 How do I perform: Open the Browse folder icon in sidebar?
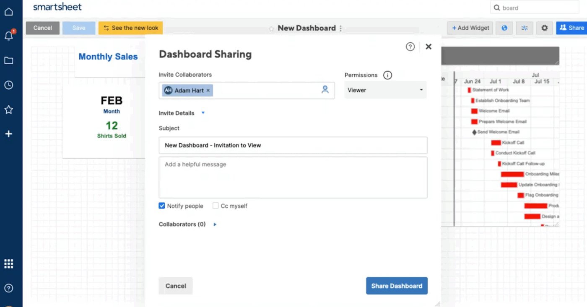[9, 60]
